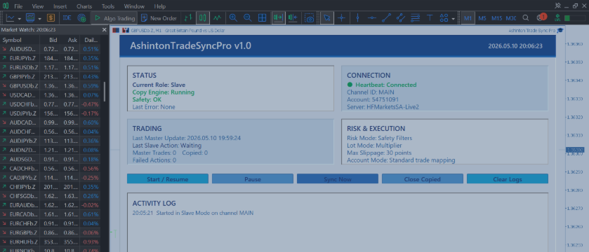Open the File menu
589x252 pixels.
(x=18, y=6)
